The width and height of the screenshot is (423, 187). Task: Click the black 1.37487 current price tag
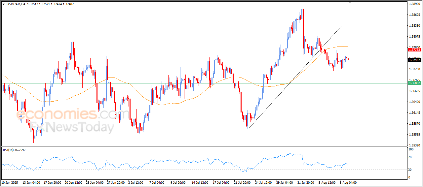[x=414, y=60]
